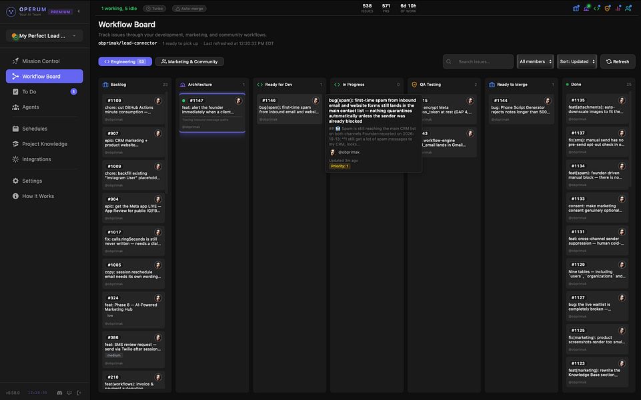Click the "1 working, 5 idle" status text

119,9
